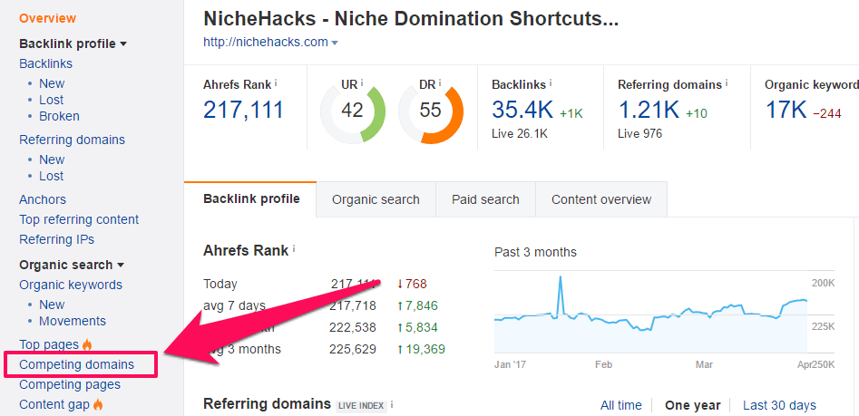Show New referring domains in sidebar
The image size is (859, 416).
click(52, 160)
